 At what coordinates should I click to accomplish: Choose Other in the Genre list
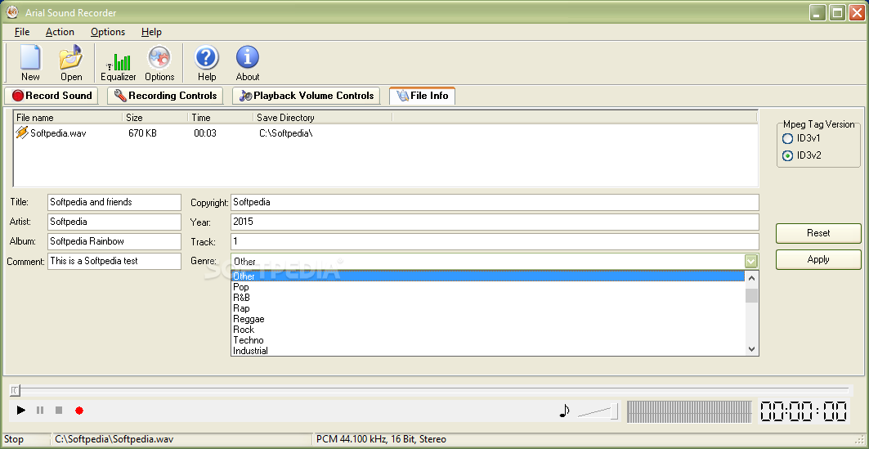(488, 276)
